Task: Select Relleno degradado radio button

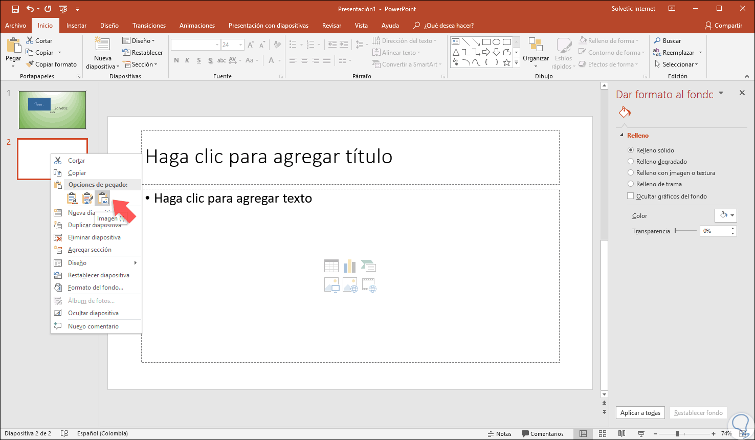Action: tap(631, 162)
